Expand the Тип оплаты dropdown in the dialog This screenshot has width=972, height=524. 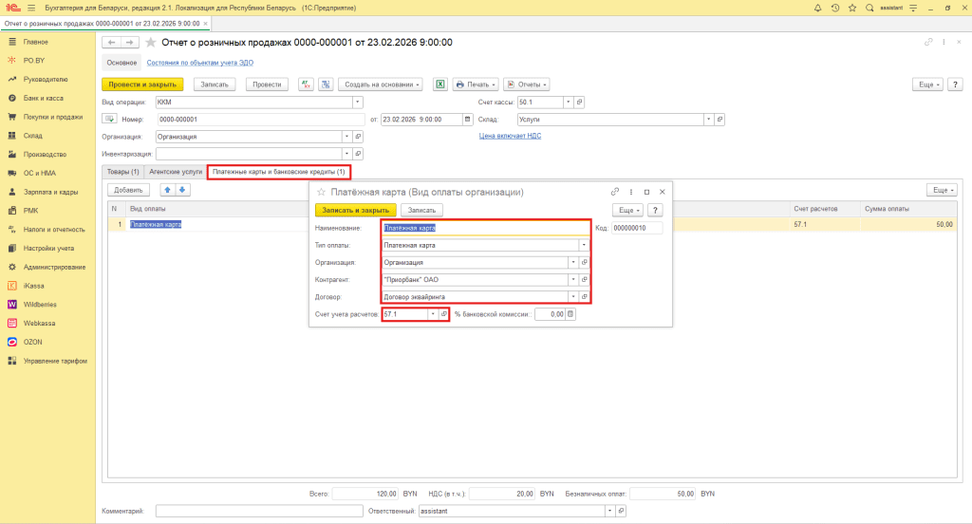pyautogui.click(x=584, y=245)
